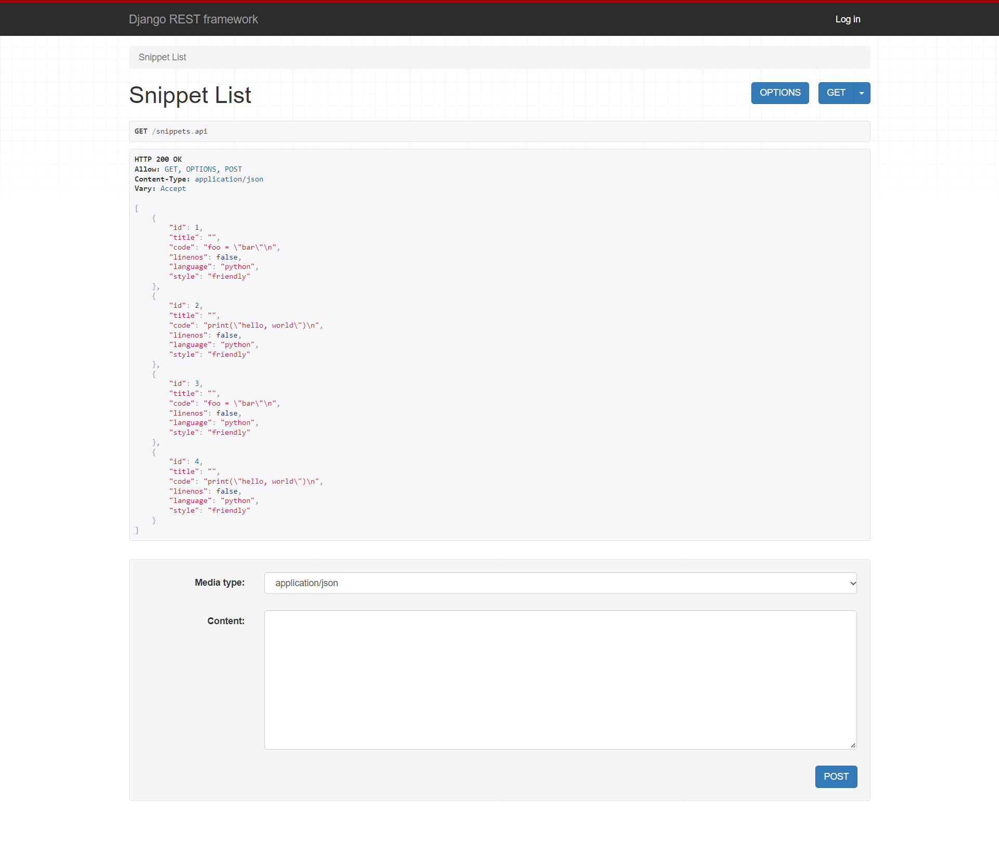This screenshot has width=999, height=853.
Task: Click the Content label
Action: click(x=226, y=621)
